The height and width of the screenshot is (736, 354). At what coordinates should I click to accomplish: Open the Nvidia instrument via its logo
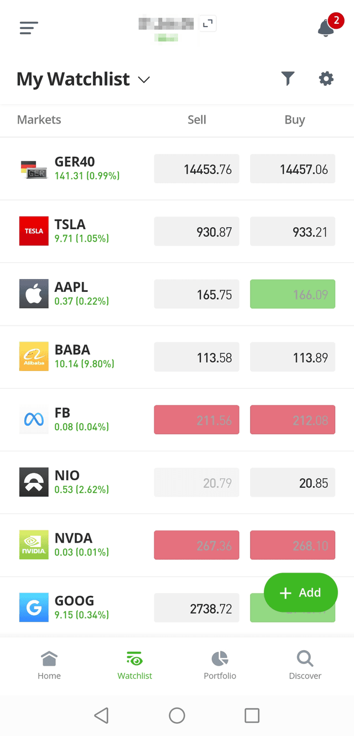click(x=33, y=544)
